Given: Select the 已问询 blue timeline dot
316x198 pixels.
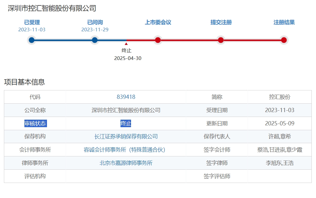Looking at the screenshot, I should pyautogui.click(x=95, y=40).
